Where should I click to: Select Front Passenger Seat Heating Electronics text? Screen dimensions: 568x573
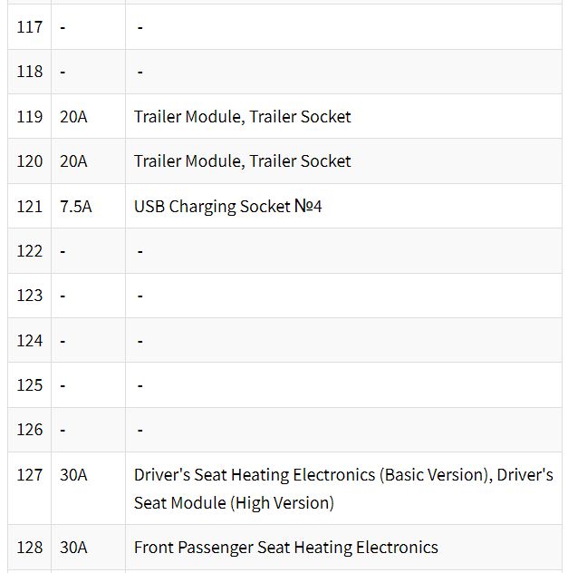click(286, 548)
